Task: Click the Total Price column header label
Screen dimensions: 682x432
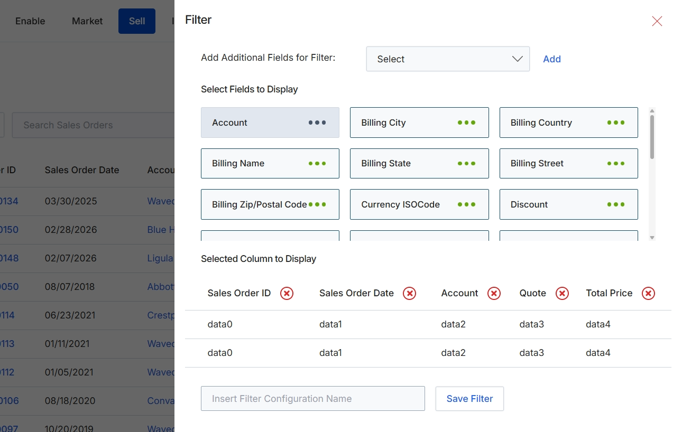Action: click(609, 293)
